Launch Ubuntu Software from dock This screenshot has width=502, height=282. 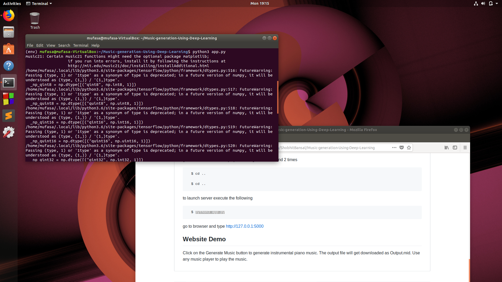click(9, 49)
